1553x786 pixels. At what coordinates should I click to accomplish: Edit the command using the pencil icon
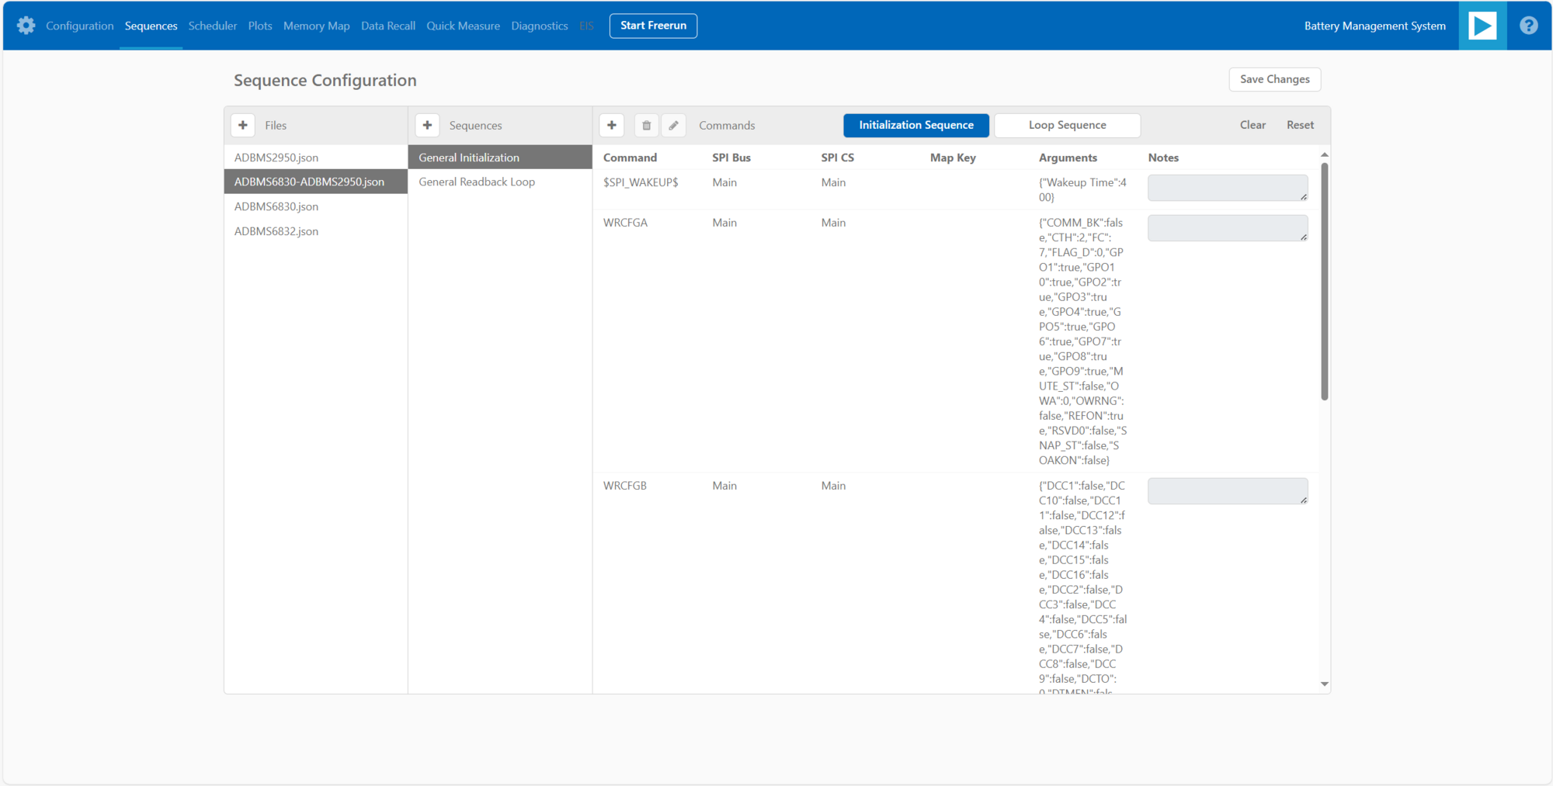coord(673,125)
